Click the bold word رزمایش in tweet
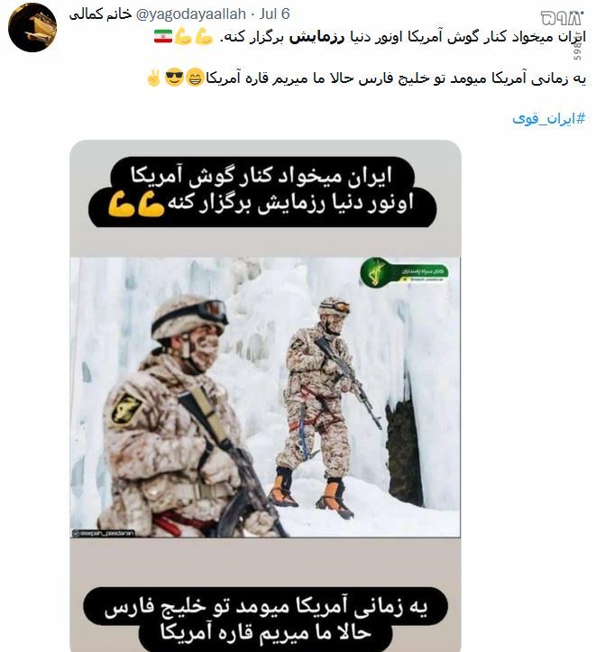The image size is (596, 652). [x=316, y=37]
